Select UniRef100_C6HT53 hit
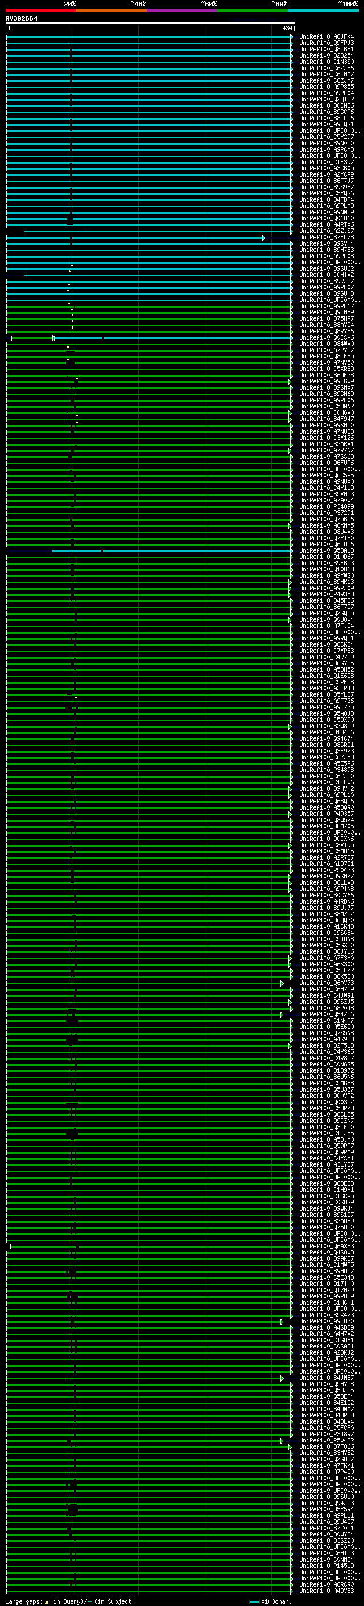Screen dimensions: 364x1606 pos(326,1554)
